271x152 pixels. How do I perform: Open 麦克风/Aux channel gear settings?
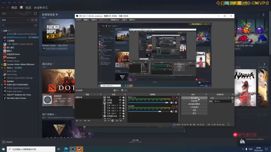point(176,103)
